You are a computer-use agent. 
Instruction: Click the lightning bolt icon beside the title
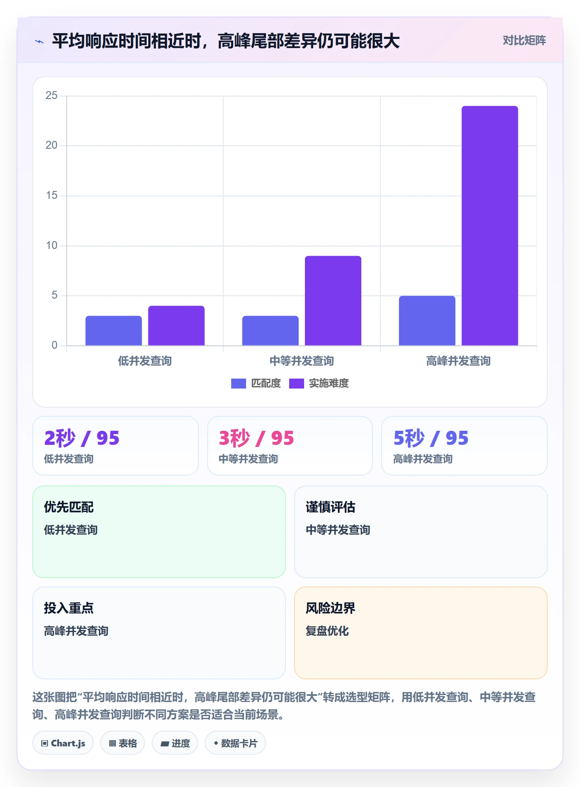[x=39, y=41]
